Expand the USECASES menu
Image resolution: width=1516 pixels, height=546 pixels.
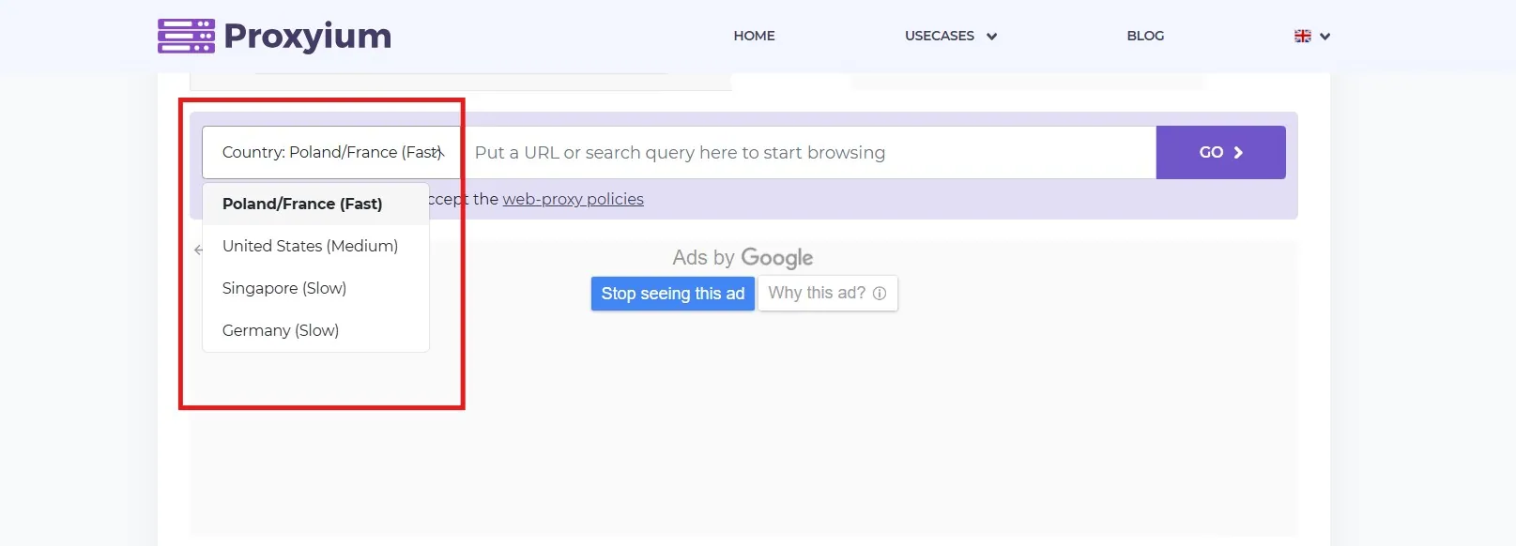(951, 36)
